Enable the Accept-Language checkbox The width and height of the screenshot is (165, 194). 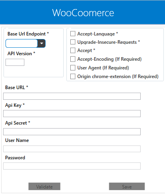(73, 34)
